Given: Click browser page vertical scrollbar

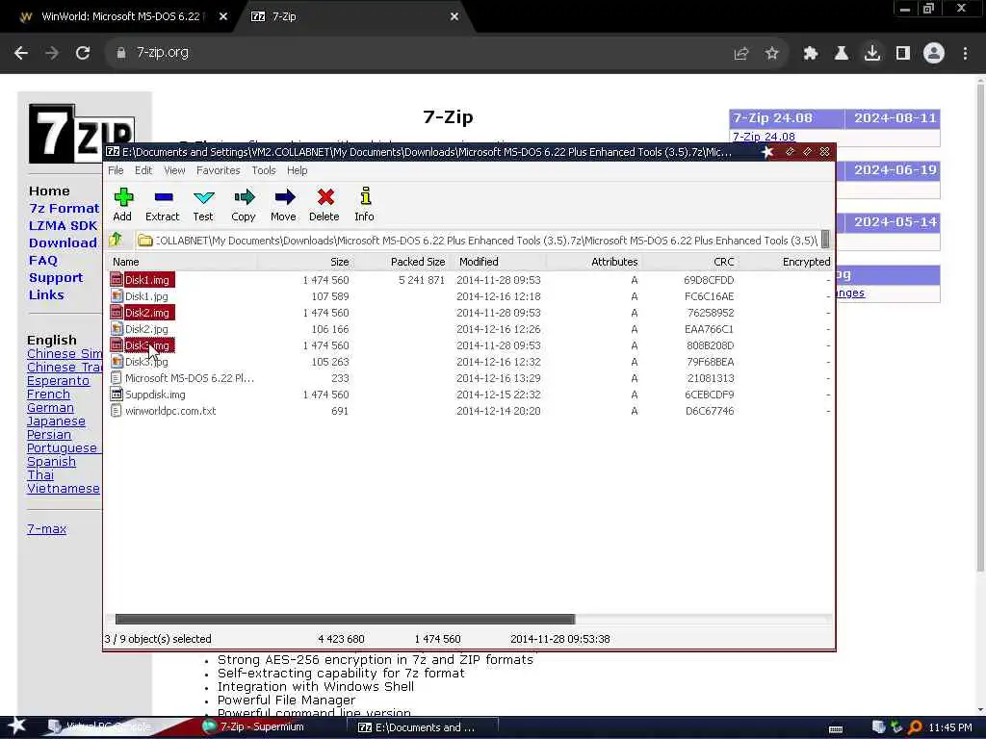Looking at the screenshot, I should (x=980, y=327).
